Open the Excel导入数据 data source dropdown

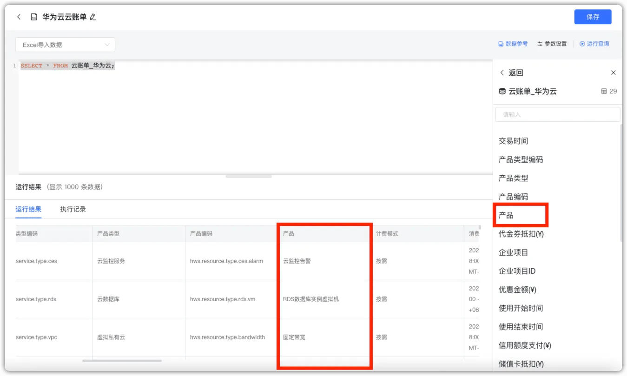[x=66, y=45]
